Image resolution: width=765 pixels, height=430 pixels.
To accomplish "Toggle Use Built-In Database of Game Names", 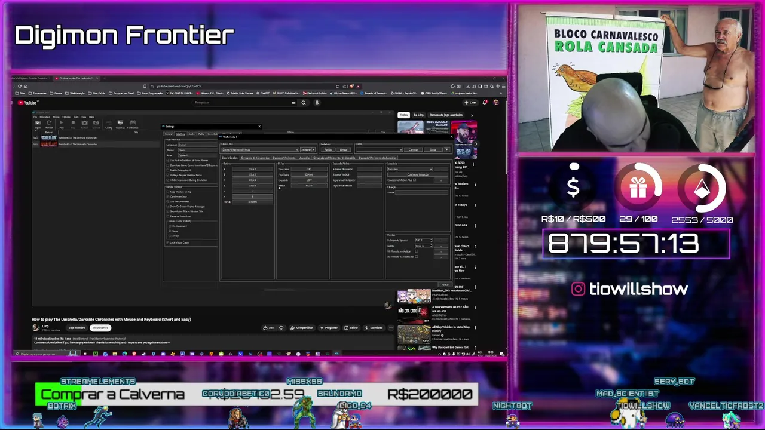I will click(168, 161).
